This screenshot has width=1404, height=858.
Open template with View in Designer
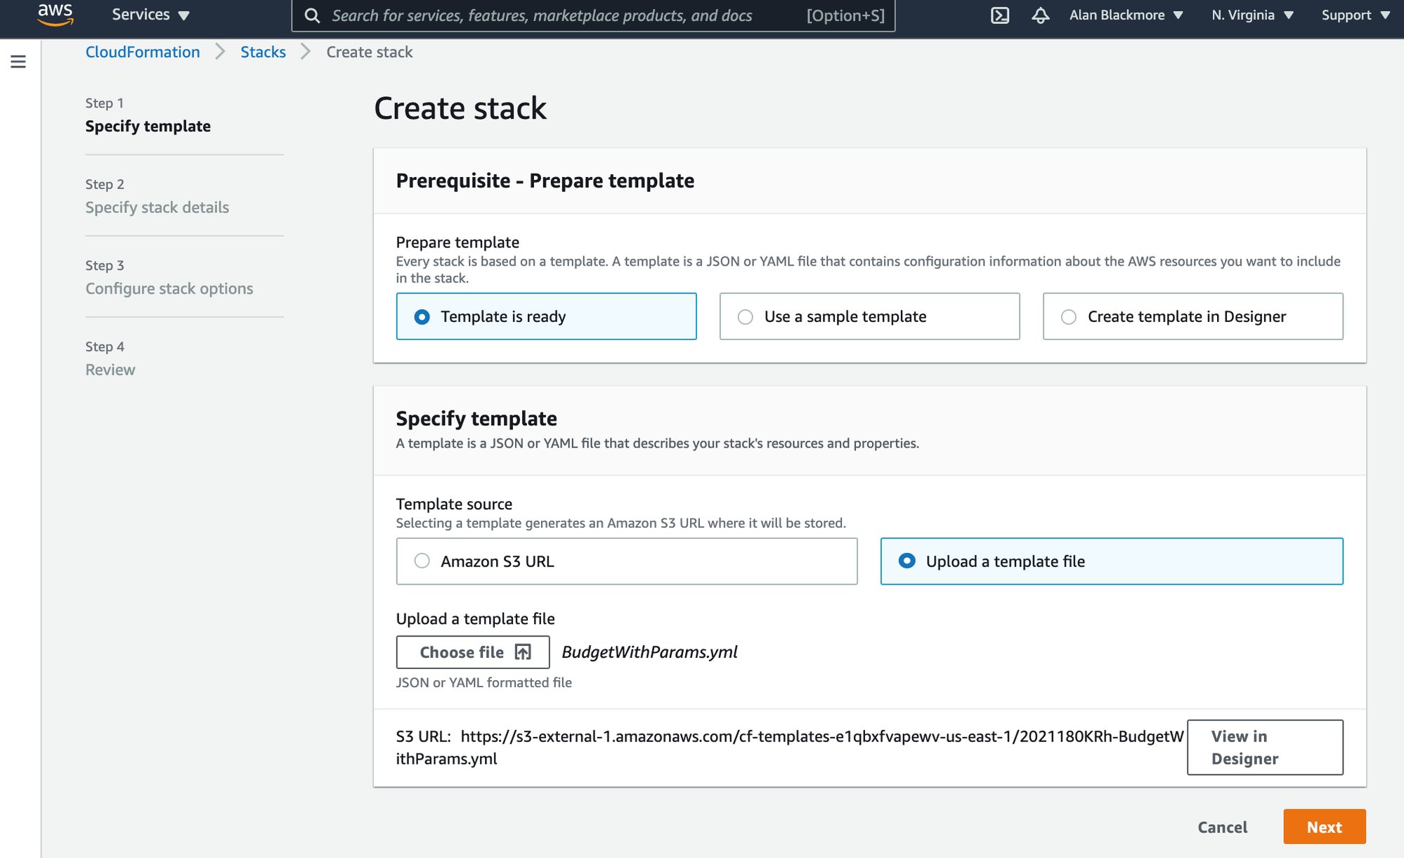pyautogui.click(x=1264, y=747)
